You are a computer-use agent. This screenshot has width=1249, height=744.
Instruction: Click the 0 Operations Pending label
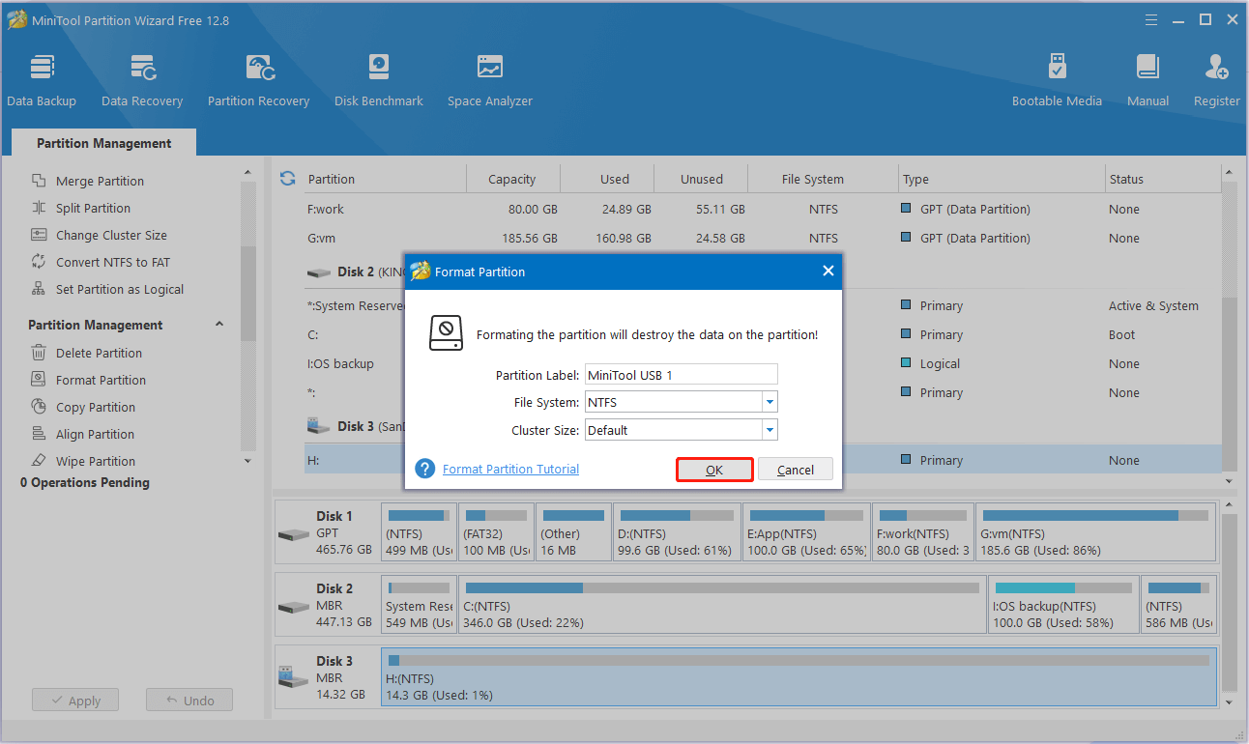pyautogui.click(x=85, y=482)
